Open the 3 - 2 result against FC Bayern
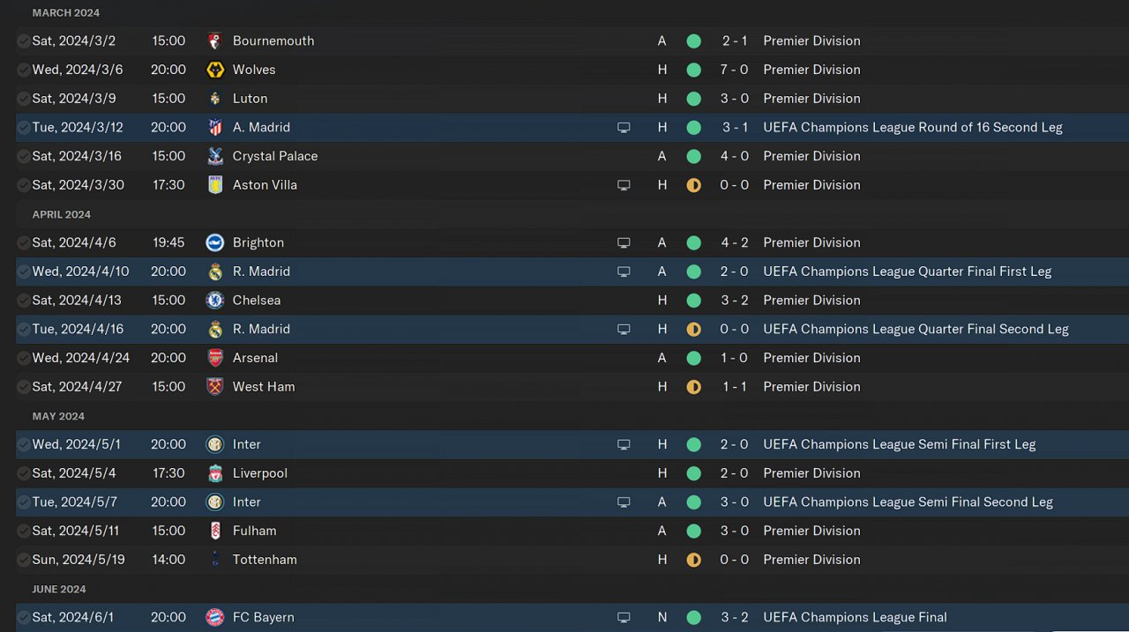1129x632 pixels. (735, 617)
